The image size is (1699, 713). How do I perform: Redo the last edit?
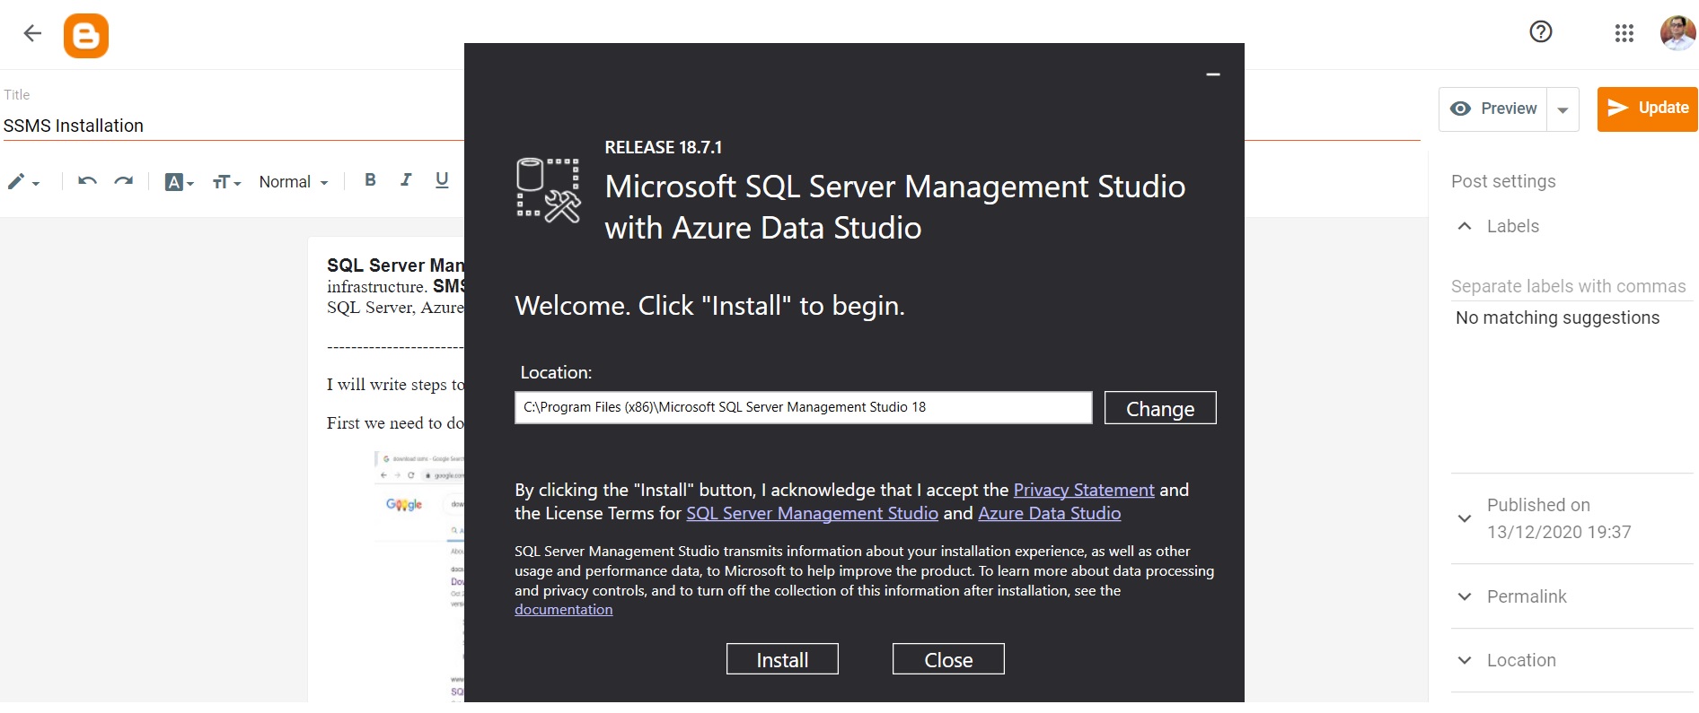(124, 181)
